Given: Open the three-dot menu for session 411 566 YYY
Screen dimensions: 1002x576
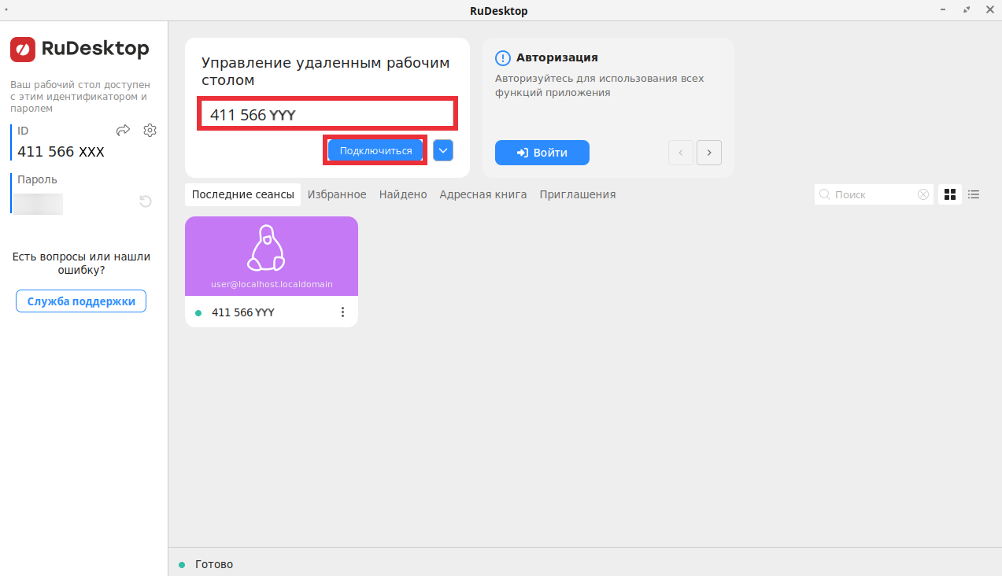Looking at the screenshot, I should coord(342,312).
